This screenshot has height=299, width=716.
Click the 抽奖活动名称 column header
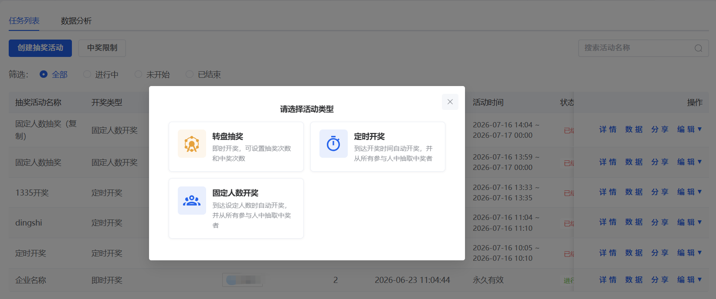(x=38, y=103)
